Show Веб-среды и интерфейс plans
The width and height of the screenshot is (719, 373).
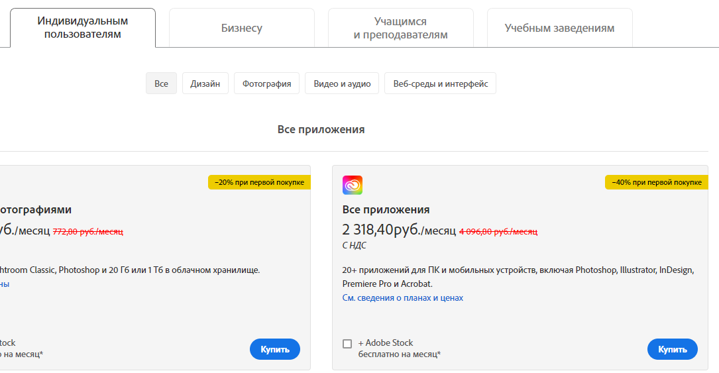[440, 83]
